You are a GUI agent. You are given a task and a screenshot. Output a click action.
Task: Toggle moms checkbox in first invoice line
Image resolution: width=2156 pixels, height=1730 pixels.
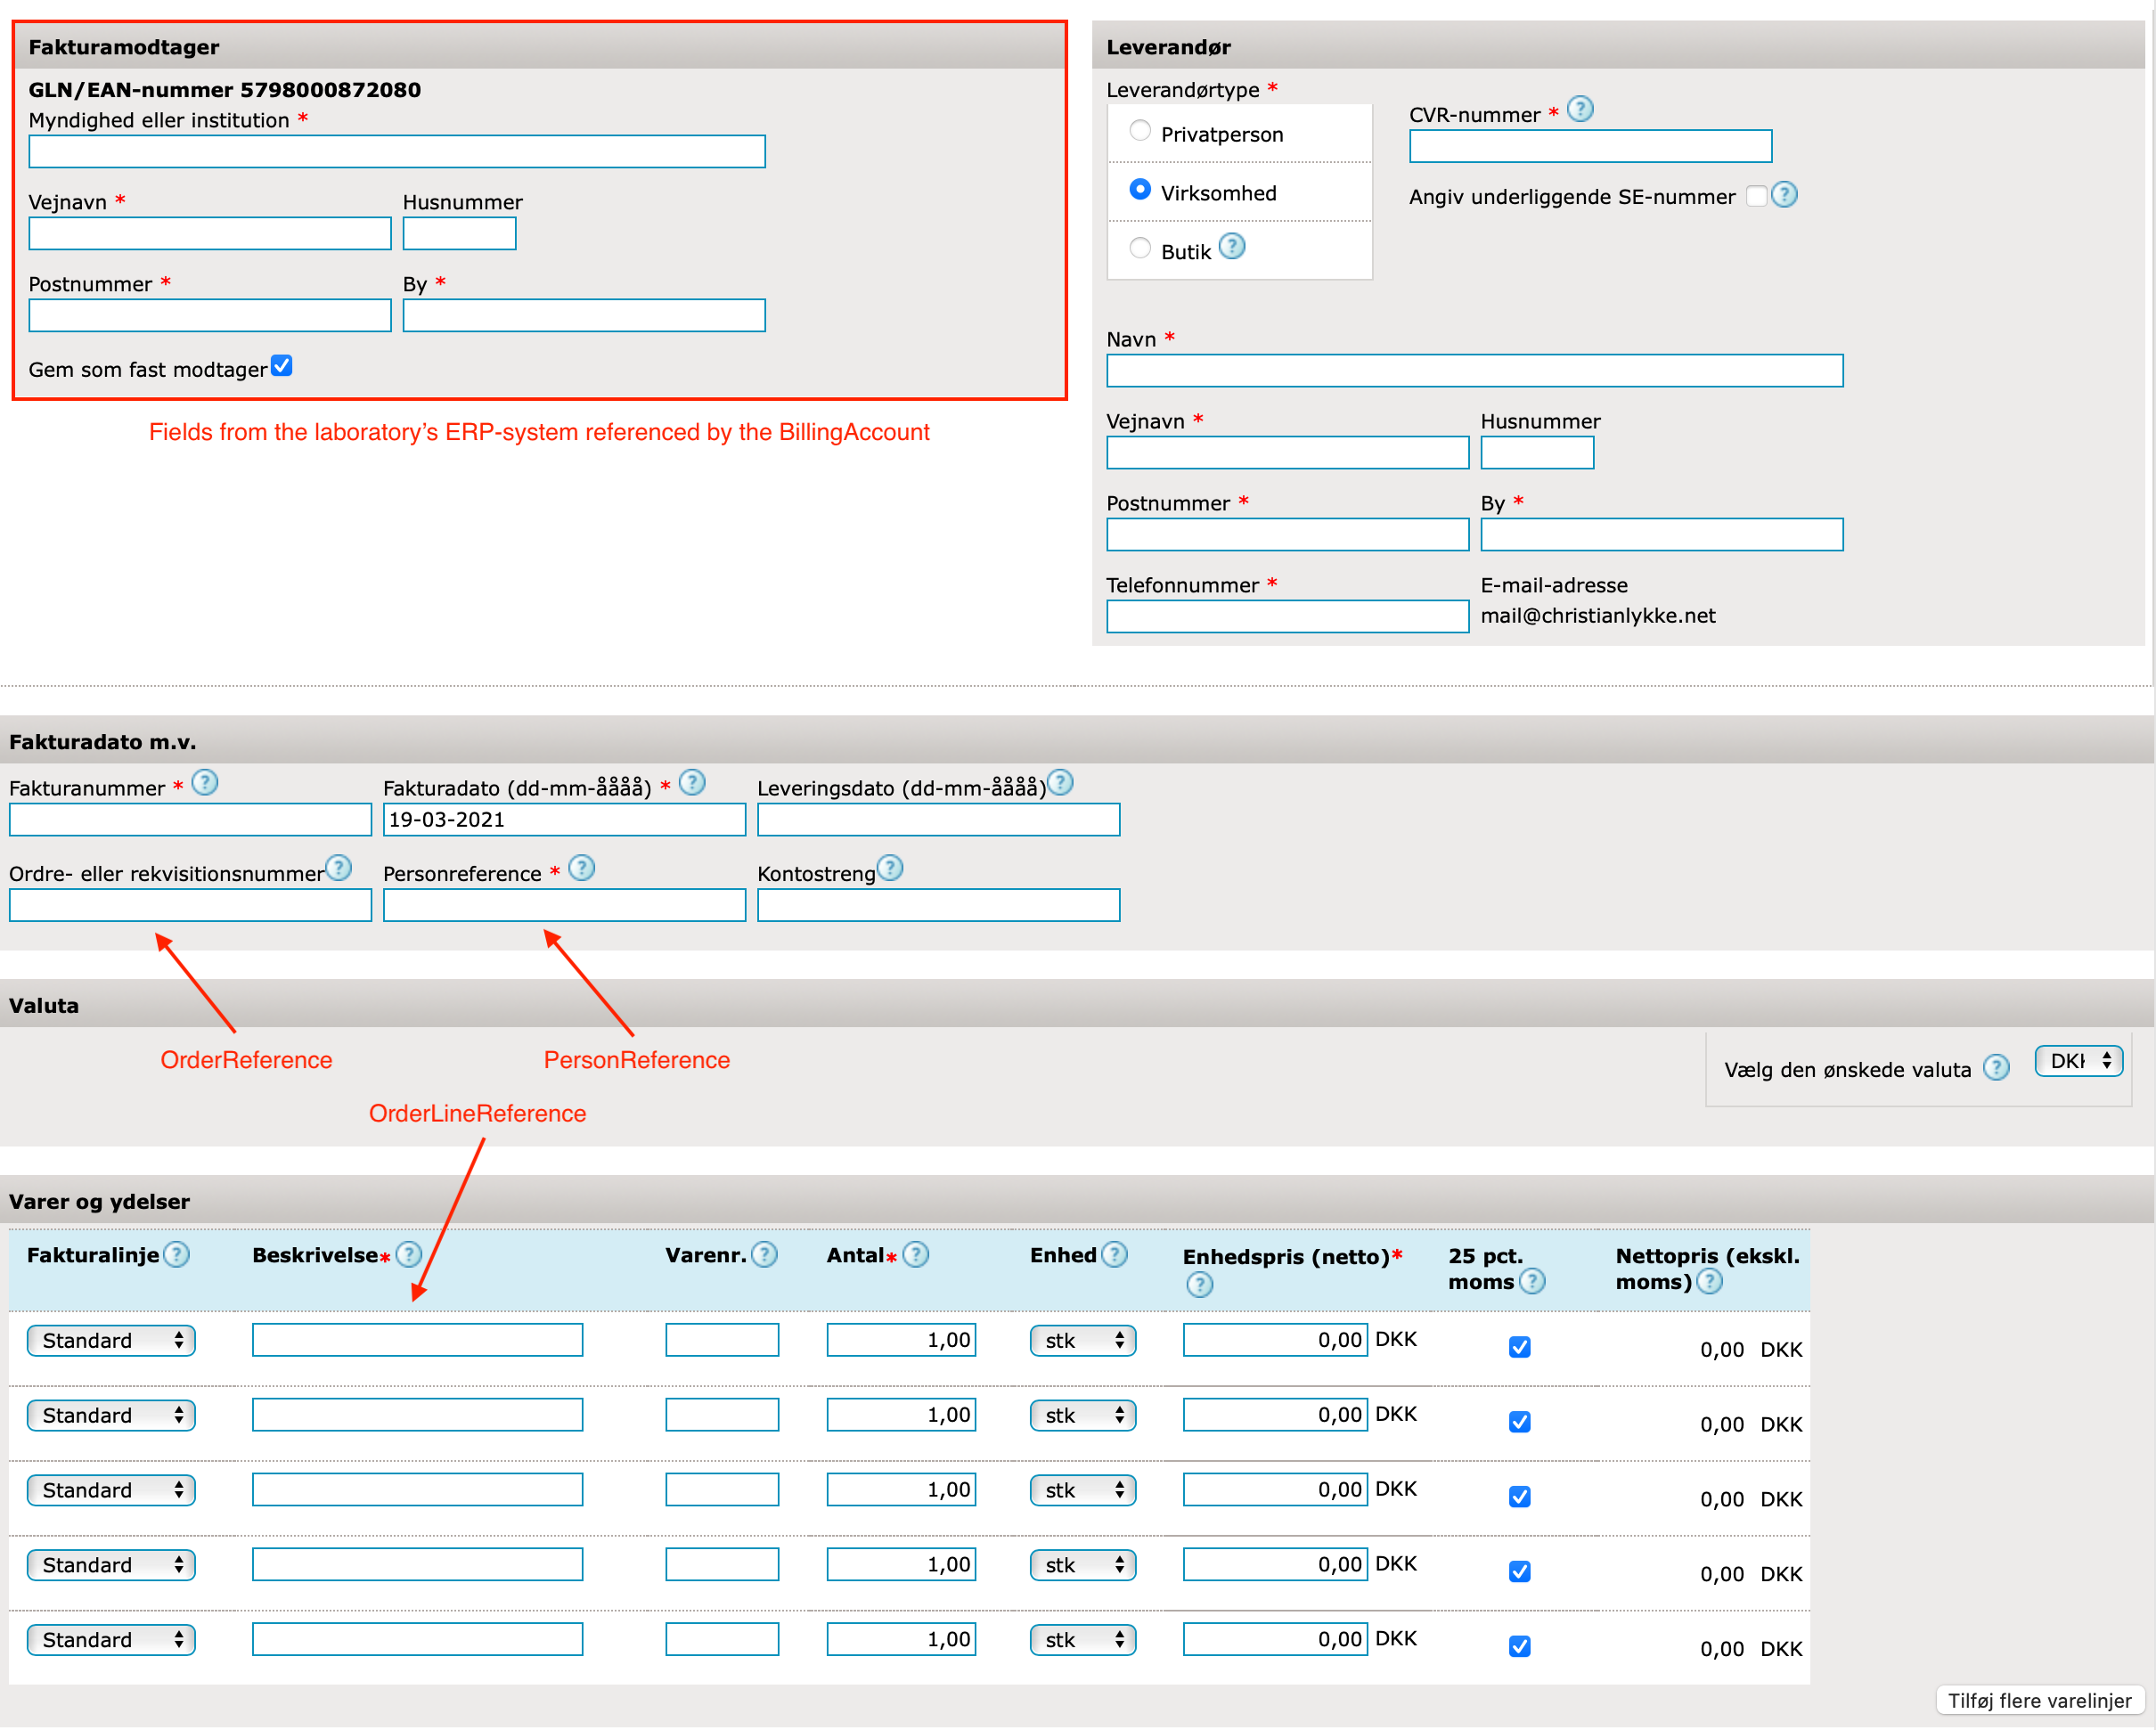[x=1520, y=1348]
